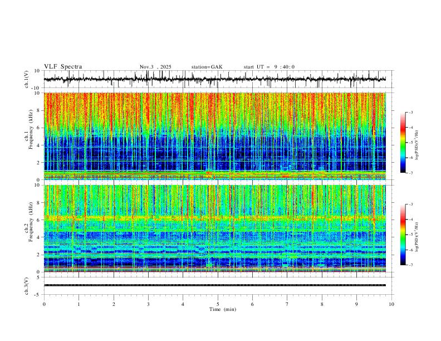Viewport: 441px width, 341px height.
Task: Click the ch.2 frequency spectrogram panel
Action: (x=214, y=228)
